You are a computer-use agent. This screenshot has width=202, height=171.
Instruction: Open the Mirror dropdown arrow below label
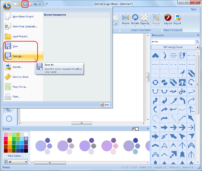126,26
